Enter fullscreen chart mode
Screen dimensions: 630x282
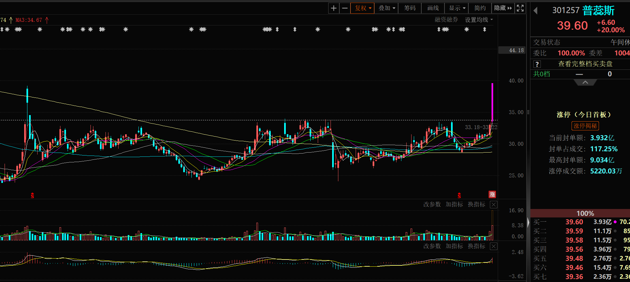point(520,8)
